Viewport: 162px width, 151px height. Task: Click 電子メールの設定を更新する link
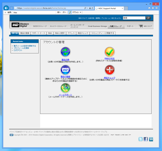[x=25, y=46]
